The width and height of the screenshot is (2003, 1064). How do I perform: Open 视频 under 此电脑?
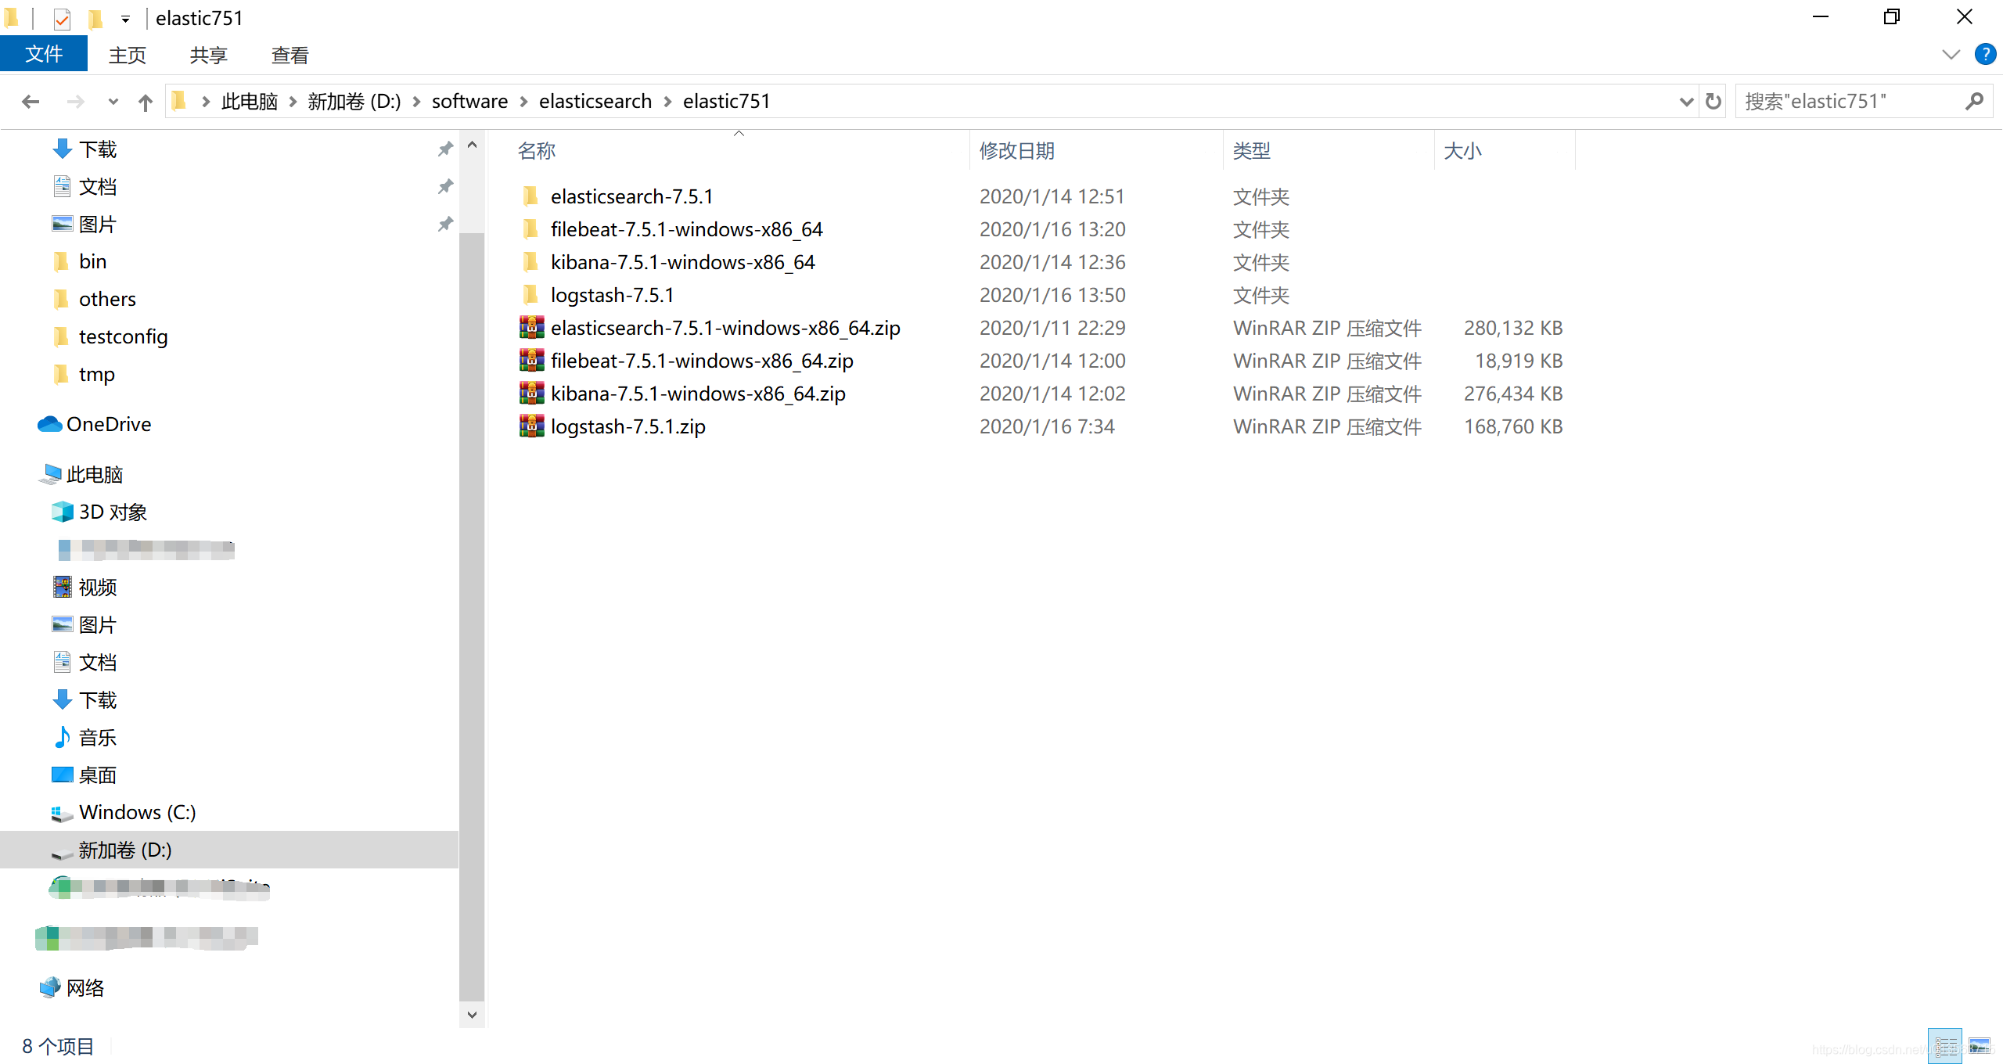tap(98, 588)
